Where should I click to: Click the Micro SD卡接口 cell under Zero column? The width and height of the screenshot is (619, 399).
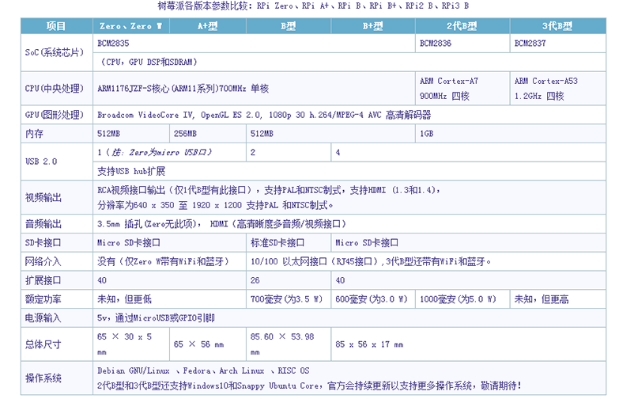[x=169, y=242]
